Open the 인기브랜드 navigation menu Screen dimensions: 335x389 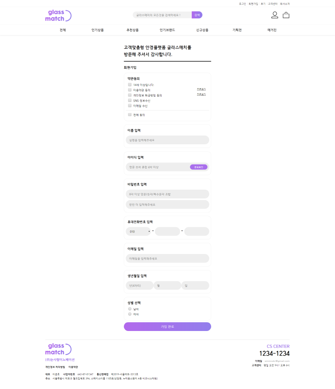coord(167,30)
